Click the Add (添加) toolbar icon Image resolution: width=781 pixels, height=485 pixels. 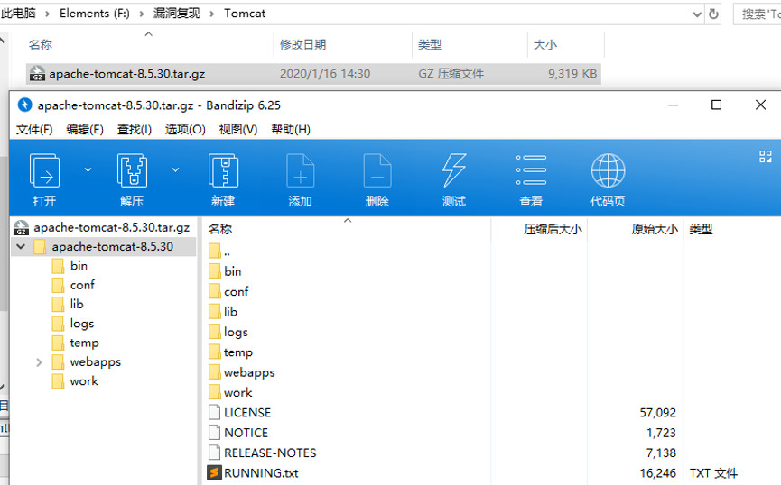[x=301, y=170]
